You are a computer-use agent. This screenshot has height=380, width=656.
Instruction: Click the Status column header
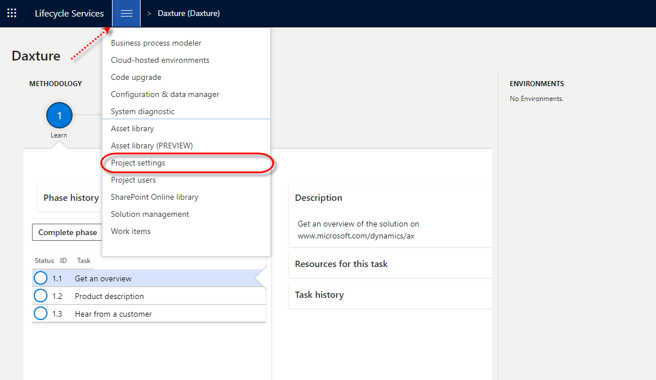click(x=45, y=261)
